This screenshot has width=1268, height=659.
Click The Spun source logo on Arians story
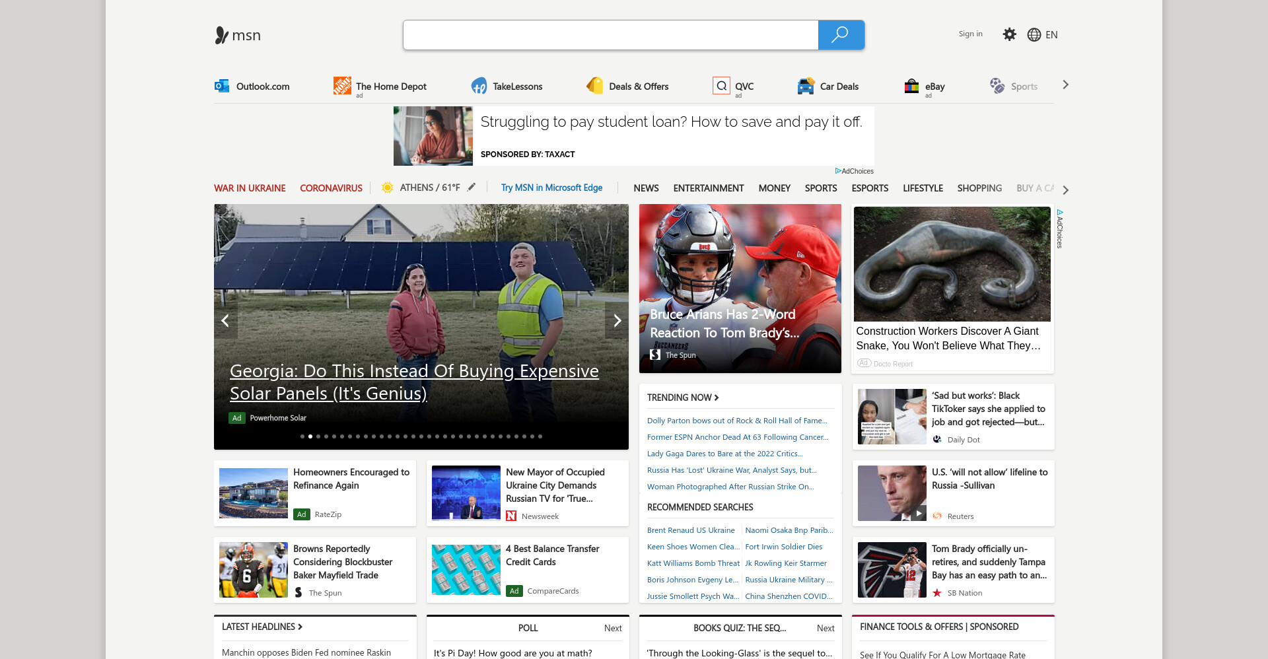pyautogui.click(x=655, y=355)
